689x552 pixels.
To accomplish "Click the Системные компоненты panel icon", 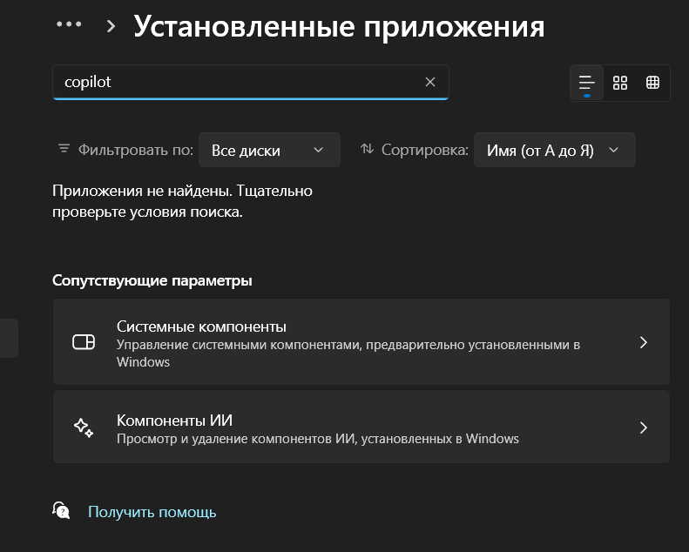I will coord(84,342).
